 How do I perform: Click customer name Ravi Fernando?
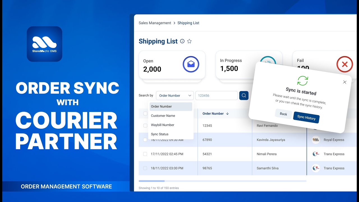[x=267, y=126]
